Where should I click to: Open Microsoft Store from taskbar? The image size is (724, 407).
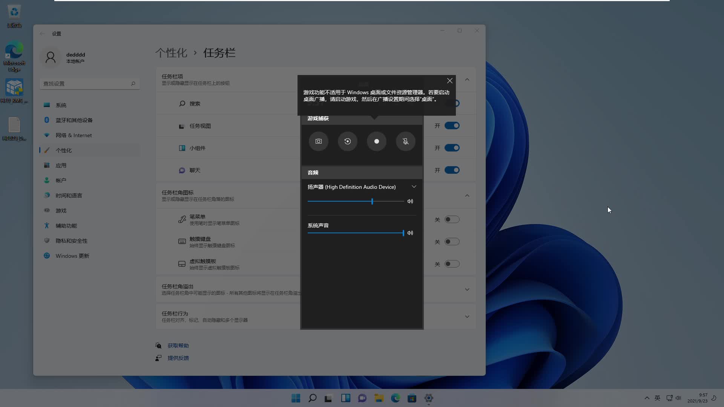tap(412, 398)
